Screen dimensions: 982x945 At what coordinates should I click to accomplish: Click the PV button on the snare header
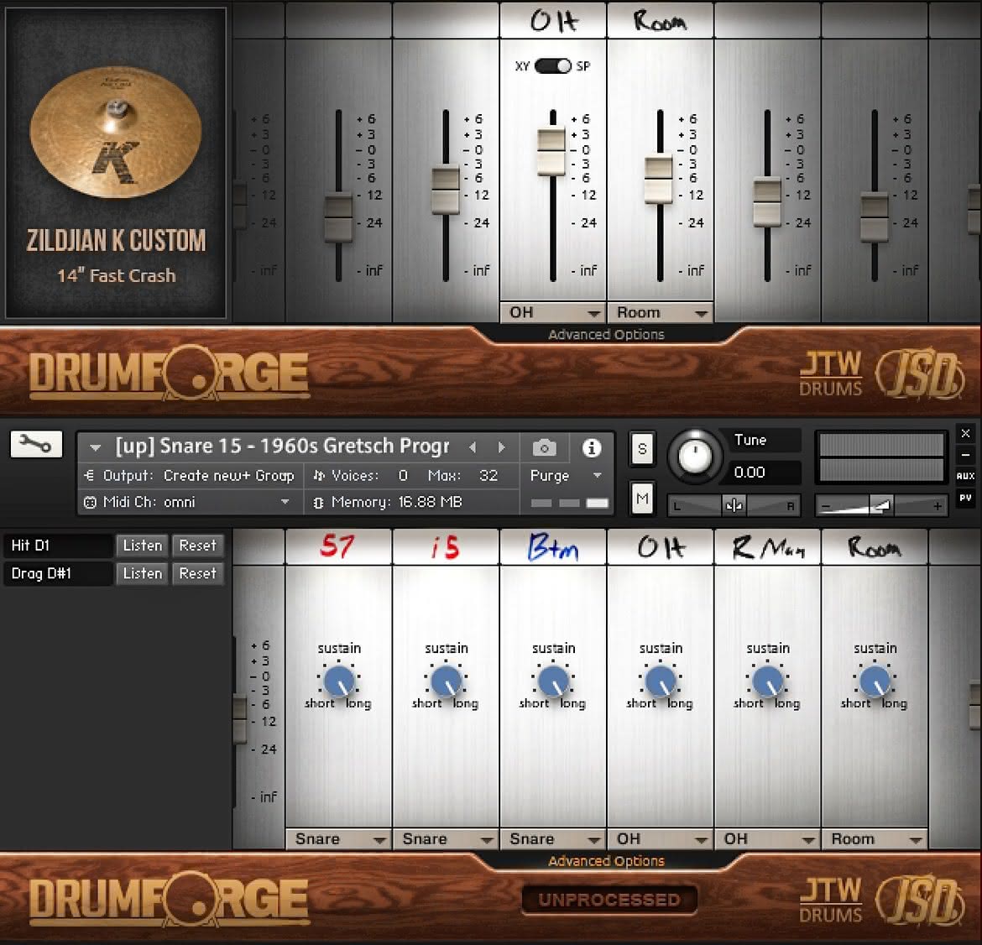(965, 498)
